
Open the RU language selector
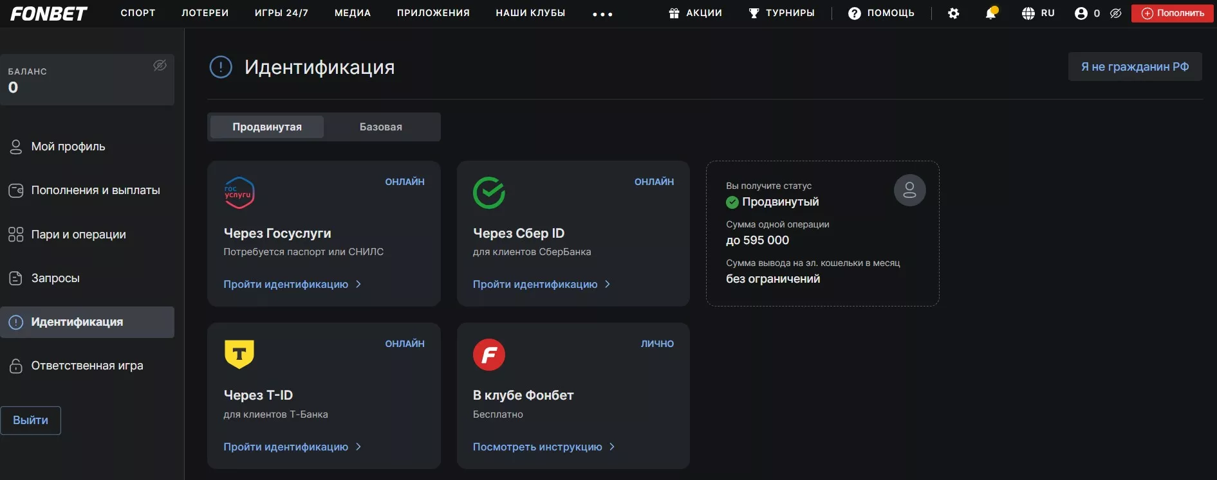pyautogui.click(x=1038, y=13)
